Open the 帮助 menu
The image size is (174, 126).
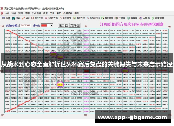click(77, 13)
